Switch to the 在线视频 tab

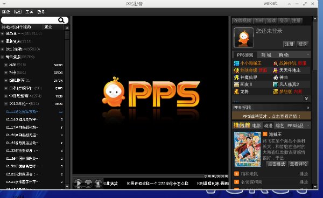[242, 20]
